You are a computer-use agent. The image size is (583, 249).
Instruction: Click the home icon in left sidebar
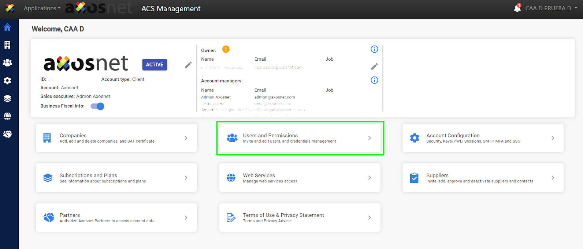[7, 27]
